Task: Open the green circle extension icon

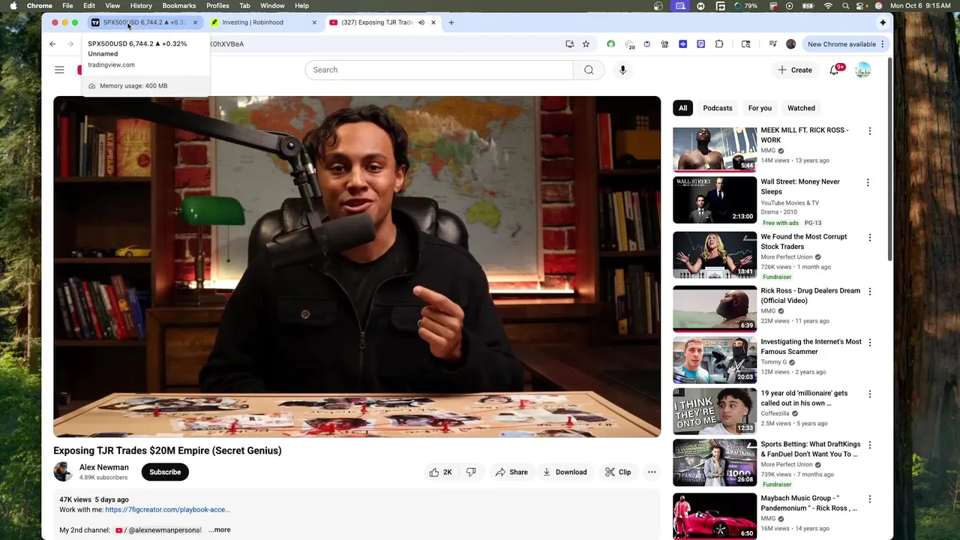Action: point(610,44)
